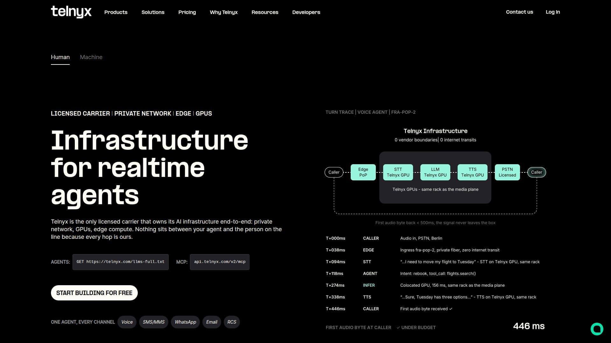Click the llms-full.txt GET URL box
The width and height of the screenshot is (611, 343).
120,262
